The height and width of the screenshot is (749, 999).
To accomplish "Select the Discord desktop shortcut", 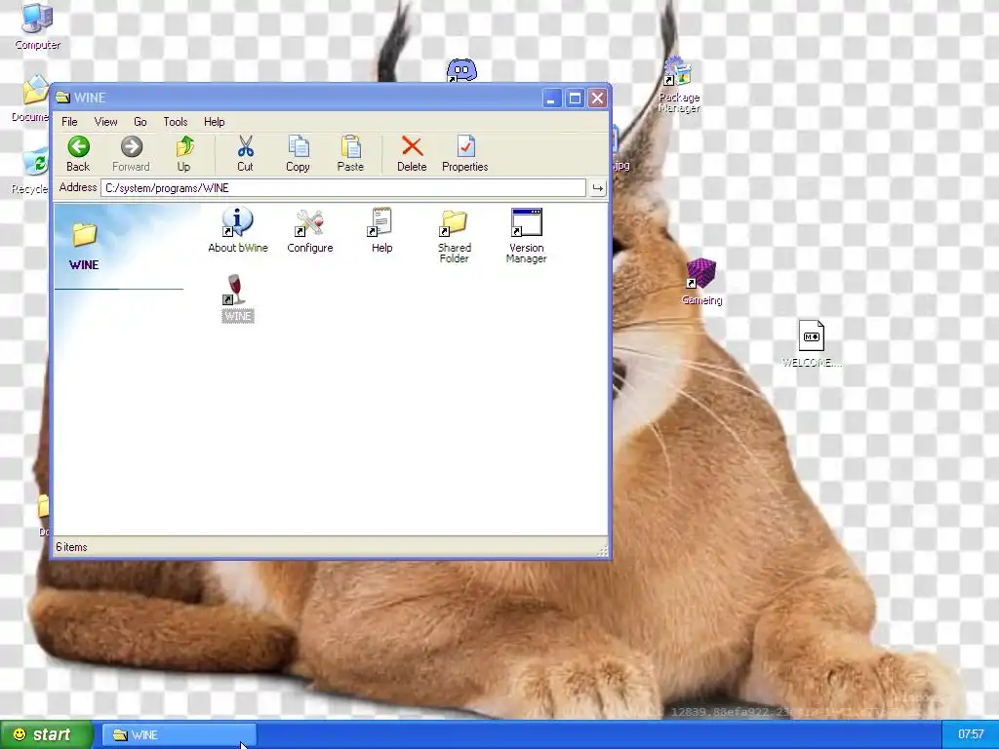I will [461, 70].
